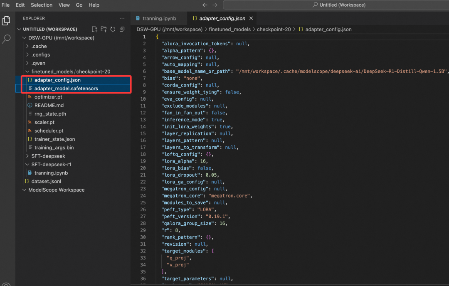Click the orange icon beside optimizer.pt

click(x=30, y=97)
